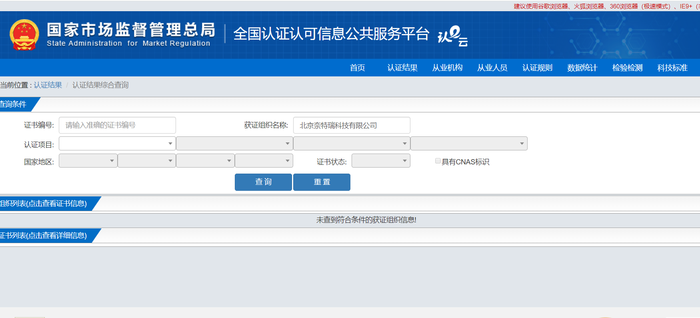Click the 认e云 logo icon
This screenshot has width=700, height=318.
[453, 36]
